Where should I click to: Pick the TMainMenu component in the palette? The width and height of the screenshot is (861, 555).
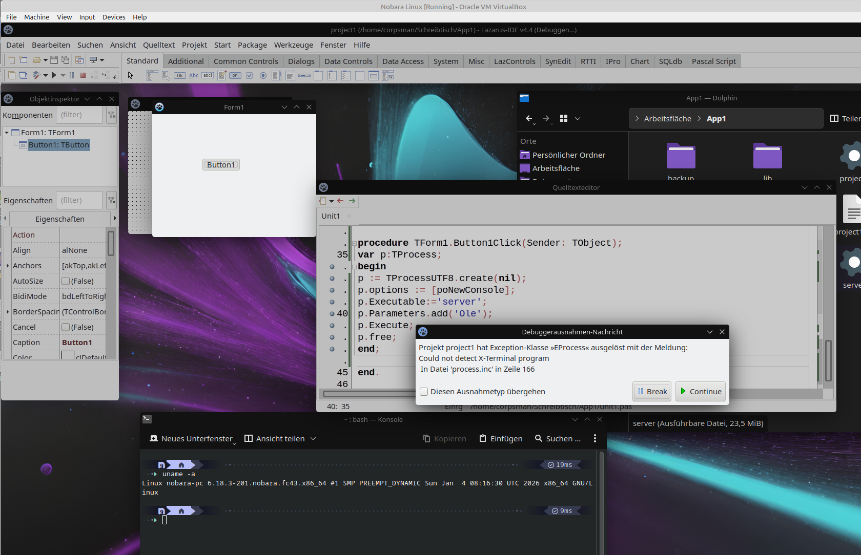click(151, 76)
